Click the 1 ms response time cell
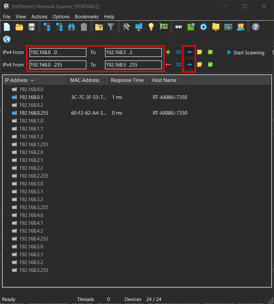 pyautogui.click(x=117, y=97)
